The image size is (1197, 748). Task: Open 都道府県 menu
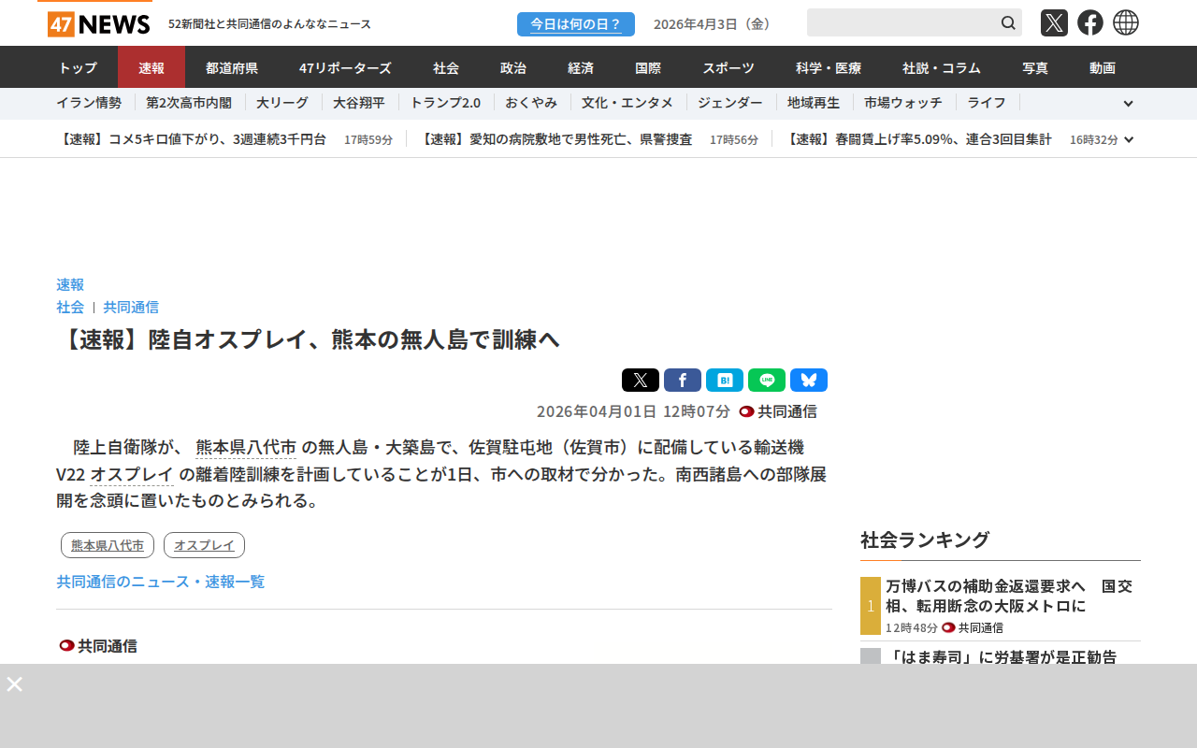[232, 67]
